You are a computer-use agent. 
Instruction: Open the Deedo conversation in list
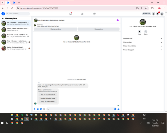tap(16, 30)
